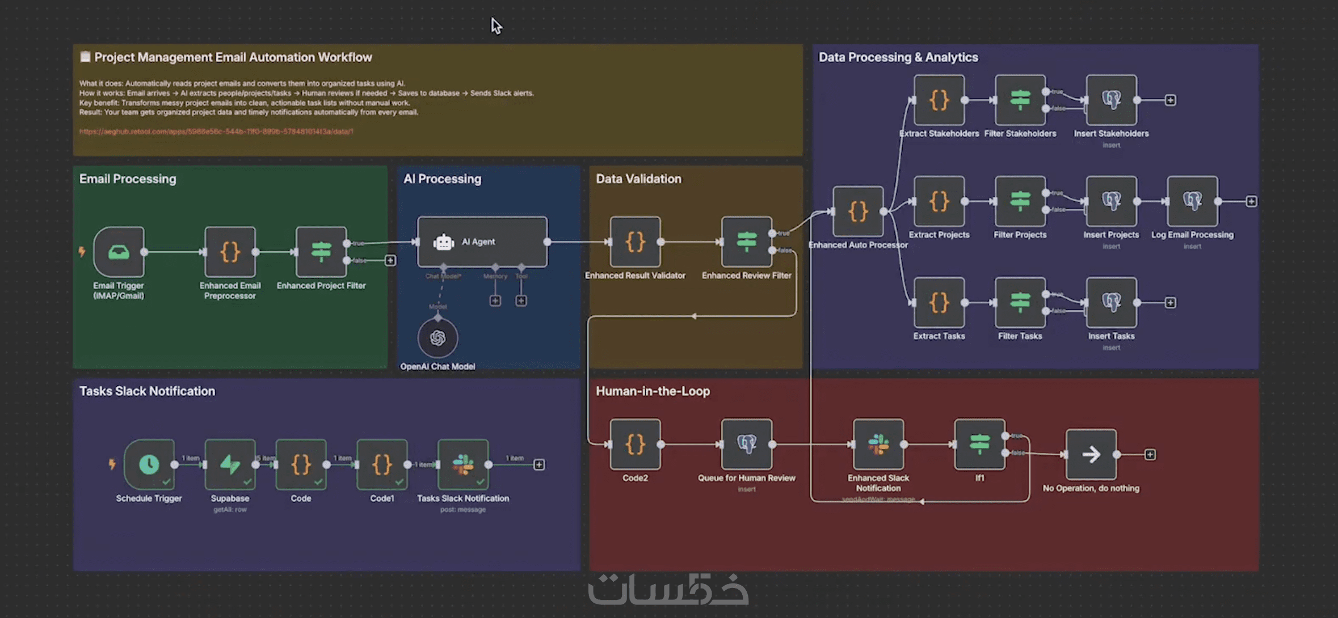The image size is (1338, 618).
Task: Open the OpenAI Chat Model node
Action: 437,338
